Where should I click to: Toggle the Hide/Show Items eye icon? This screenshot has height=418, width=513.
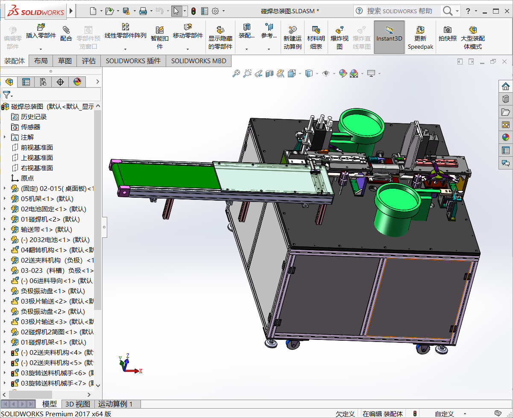point(326,74)
